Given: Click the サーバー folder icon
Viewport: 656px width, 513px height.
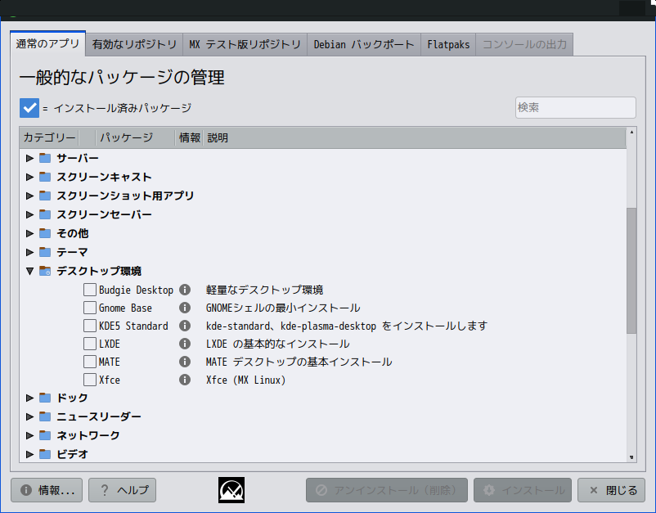Looking at the screenshot, I should click(x=45, y=158).
